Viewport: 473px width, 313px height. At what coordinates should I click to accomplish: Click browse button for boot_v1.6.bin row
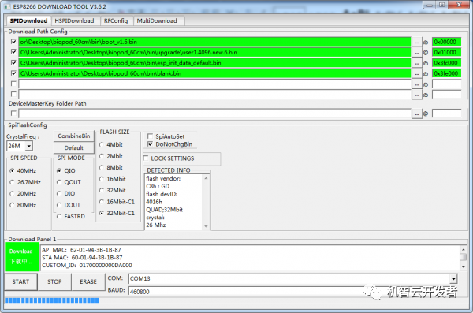pyautogui.click(x=416, y=43)
